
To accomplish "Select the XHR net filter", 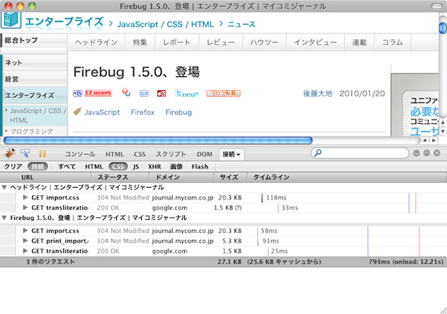I will pyautogui.click(x=154, y=166).
